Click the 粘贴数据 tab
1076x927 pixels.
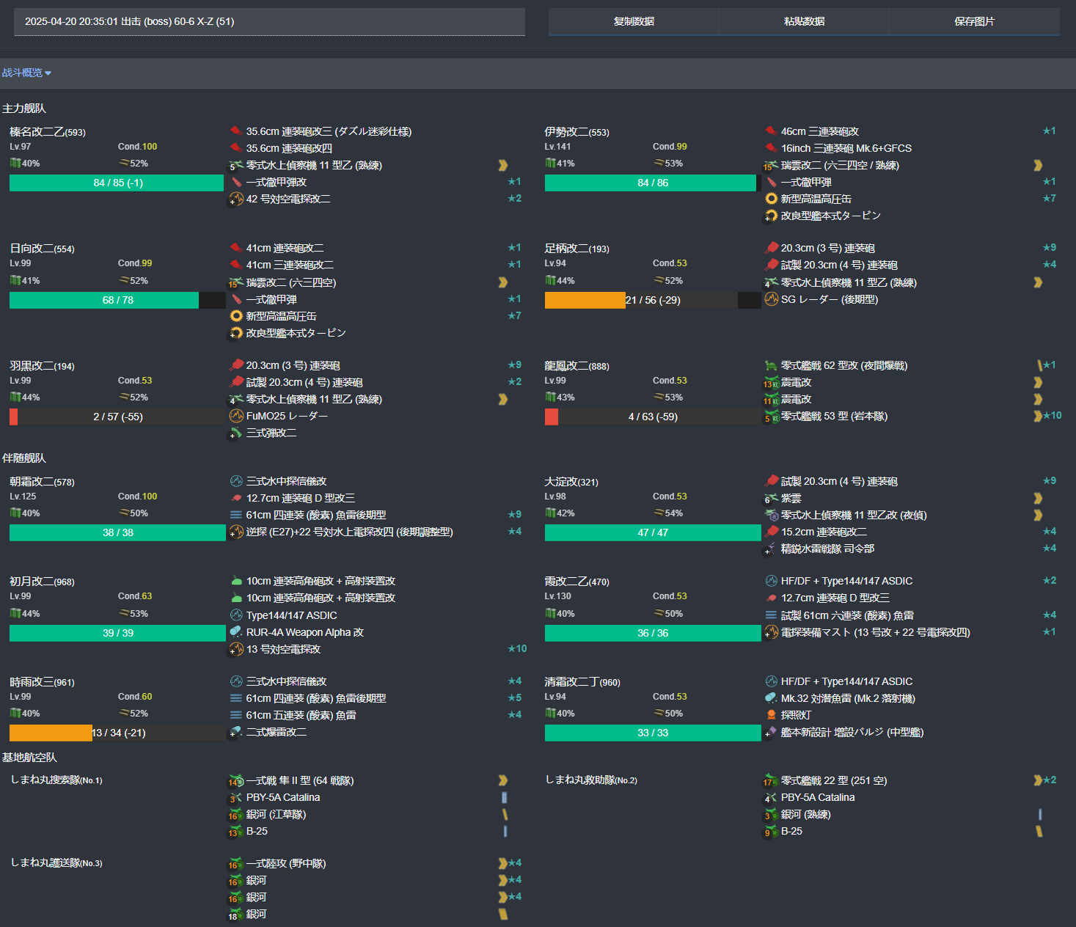(x=804, y=21)
